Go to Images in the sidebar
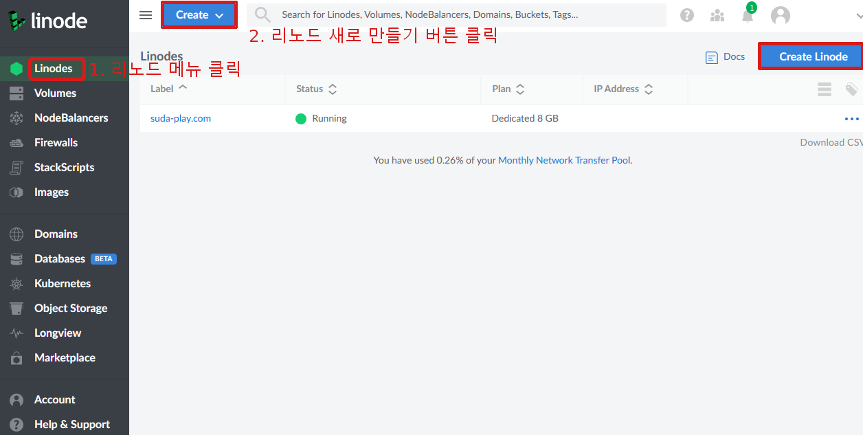This screenshot has width=863, height=435. click(x=52, y=192)
